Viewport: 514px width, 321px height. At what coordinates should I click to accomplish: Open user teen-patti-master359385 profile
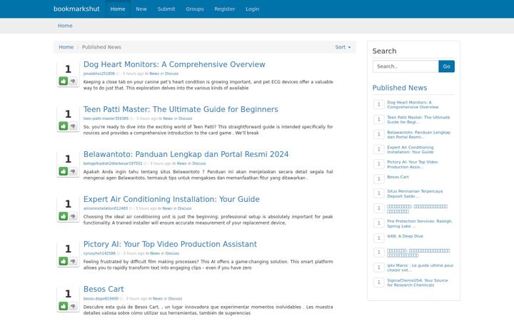[106, 118]
